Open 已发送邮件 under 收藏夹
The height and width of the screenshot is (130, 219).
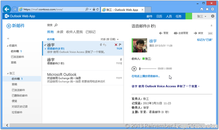tap(17, 57)
